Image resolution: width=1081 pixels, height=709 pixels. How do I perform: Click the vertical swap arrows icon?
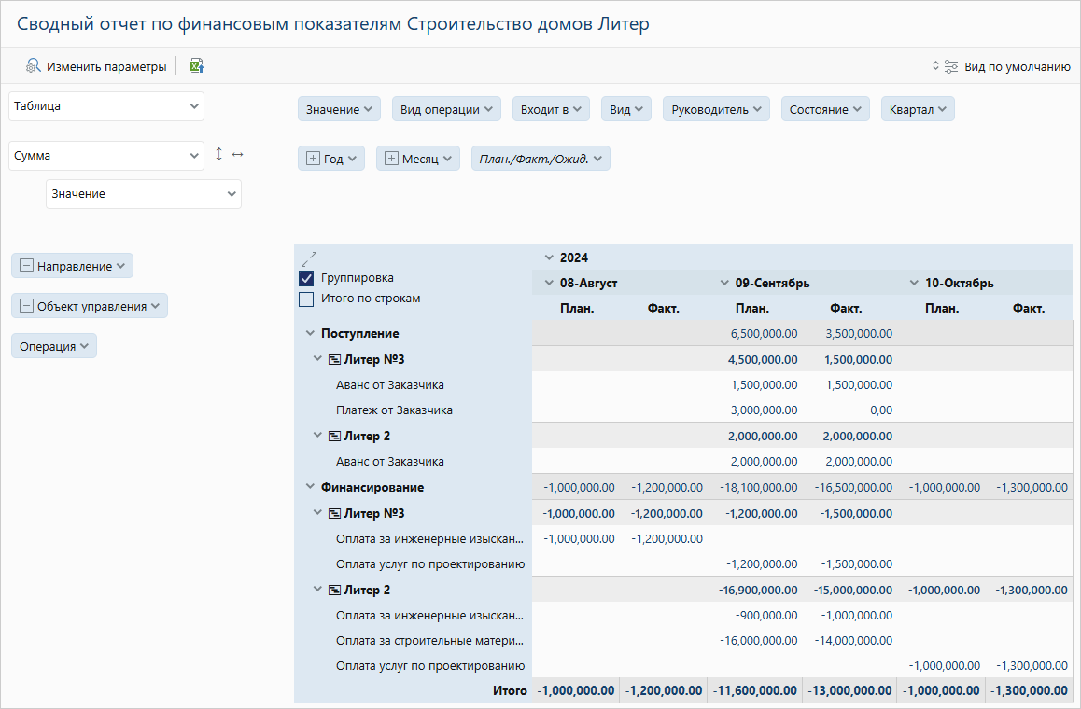click(219, 155)
